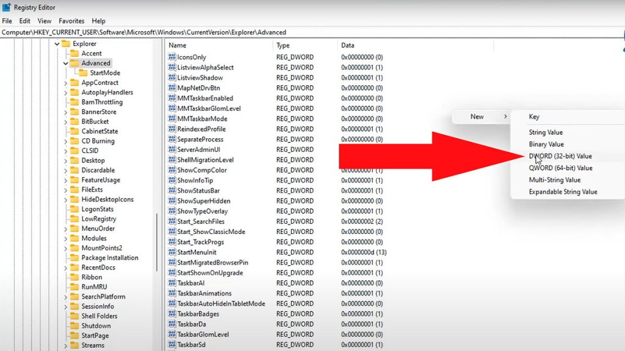Image resolution: width=625 pixels, height=351 pixels.
Task: Select the IconsOnly DWORD value icon
Action: point(172,57)
